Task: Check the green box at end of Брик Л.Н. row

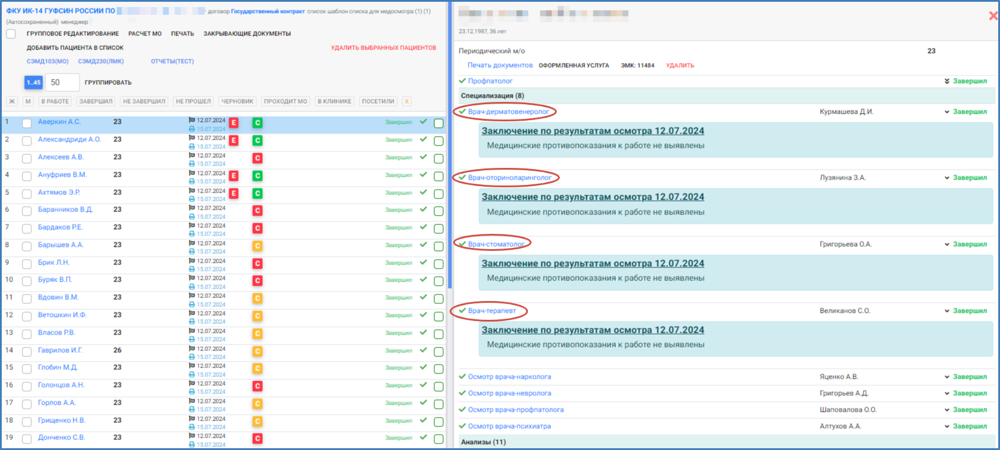Action: point(438,264)
